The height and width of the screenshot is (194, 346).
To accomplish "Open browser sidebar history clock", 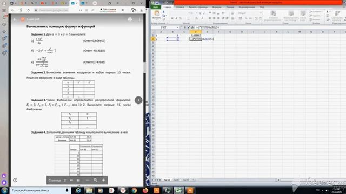I will [4, 24].
